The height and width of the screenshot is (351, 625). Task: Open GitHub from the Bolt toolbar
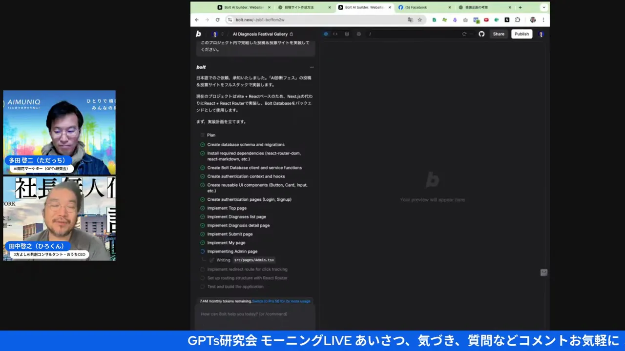482,34
